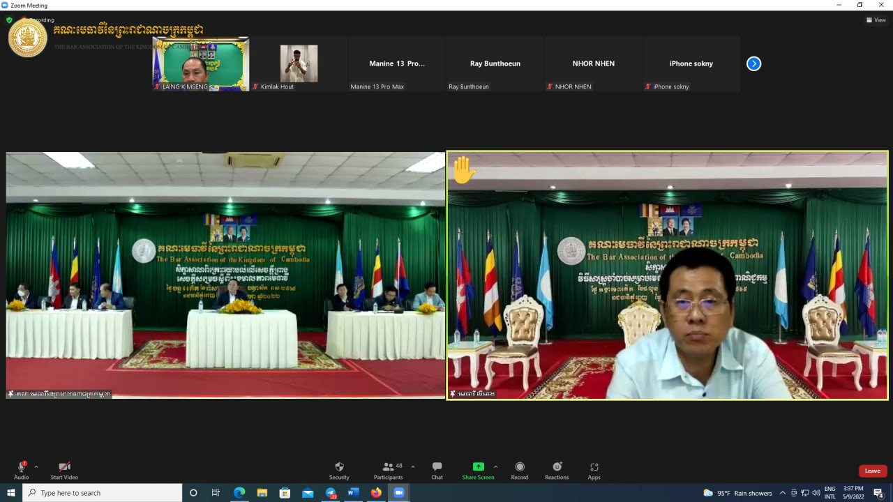
Task: Open Windows Start menu
Action: (x=11, y=493)
